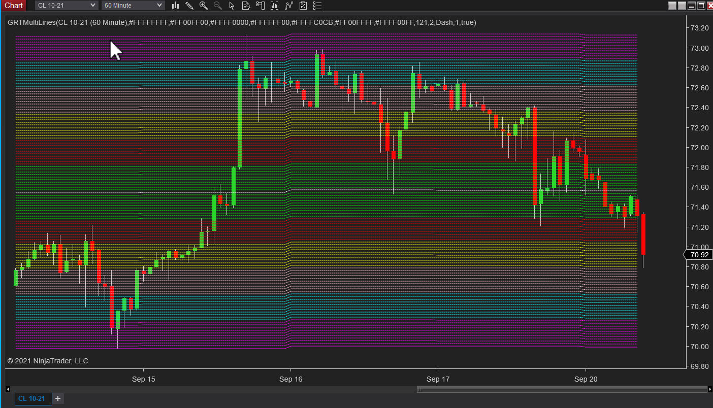This screenshot has height=408, width=713.
Task: Open the data box icon
Action: coord(246,6)
